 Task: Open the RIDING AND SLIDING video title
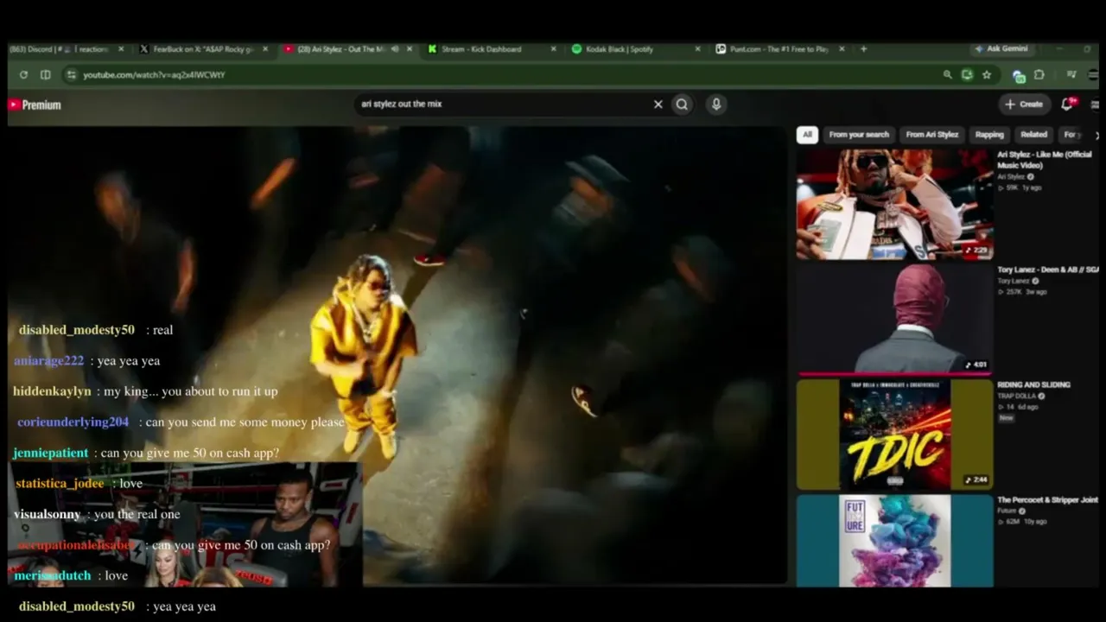tap(1033, 384)
